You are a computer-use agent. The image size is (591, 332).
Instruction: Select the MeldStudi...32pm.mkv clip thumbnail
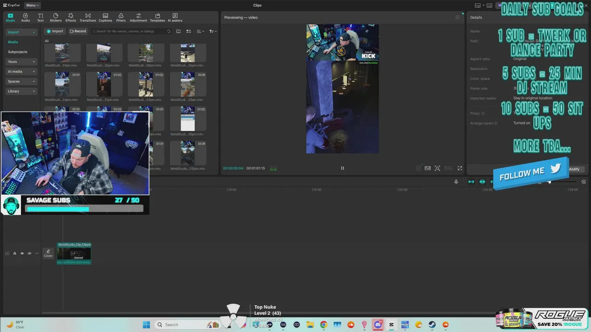click(x=104, y=53)
